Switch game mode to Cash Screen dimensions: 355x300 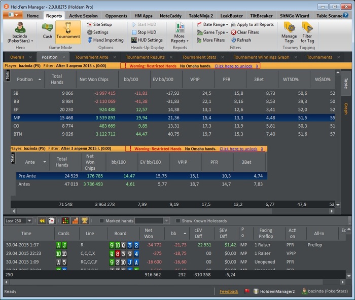47,31
